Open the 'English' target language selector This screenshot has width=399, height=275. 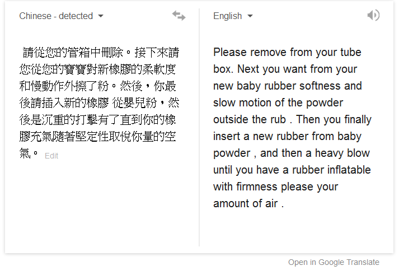click(233, 16)
